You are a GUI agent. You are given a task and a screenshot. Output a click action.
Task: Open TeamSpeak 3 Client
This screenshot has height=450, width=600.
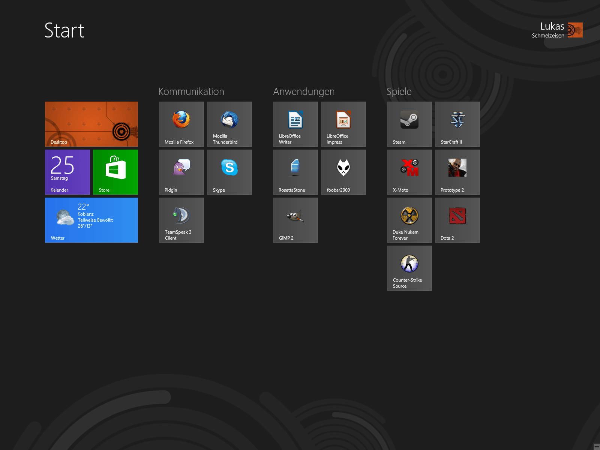click(x=181, y=220)
